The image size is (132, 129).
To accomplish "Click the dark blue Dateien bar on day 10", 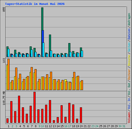I will click(43, 36).
